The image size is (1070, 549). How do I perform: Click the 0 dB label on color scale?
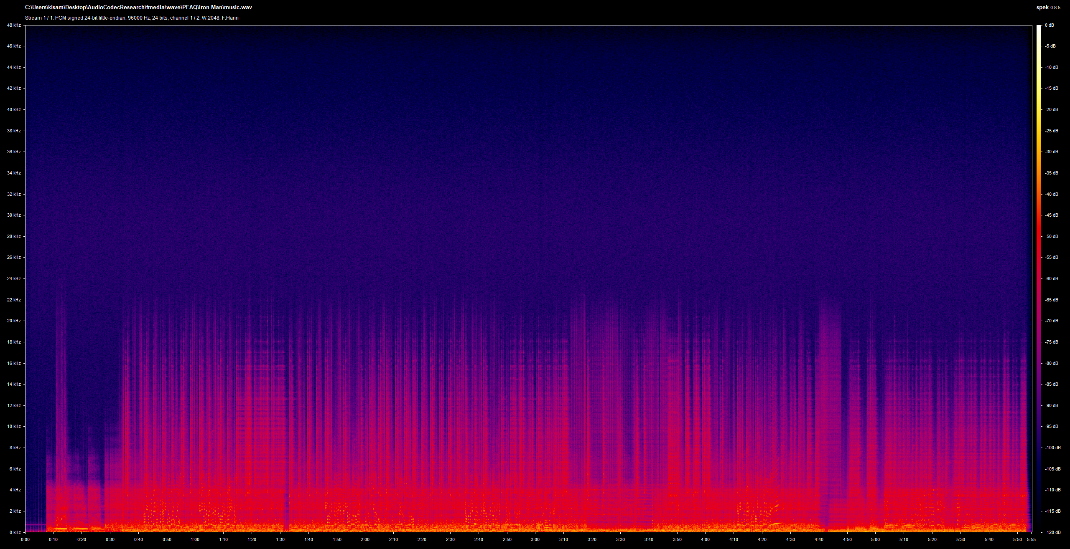1049,25
